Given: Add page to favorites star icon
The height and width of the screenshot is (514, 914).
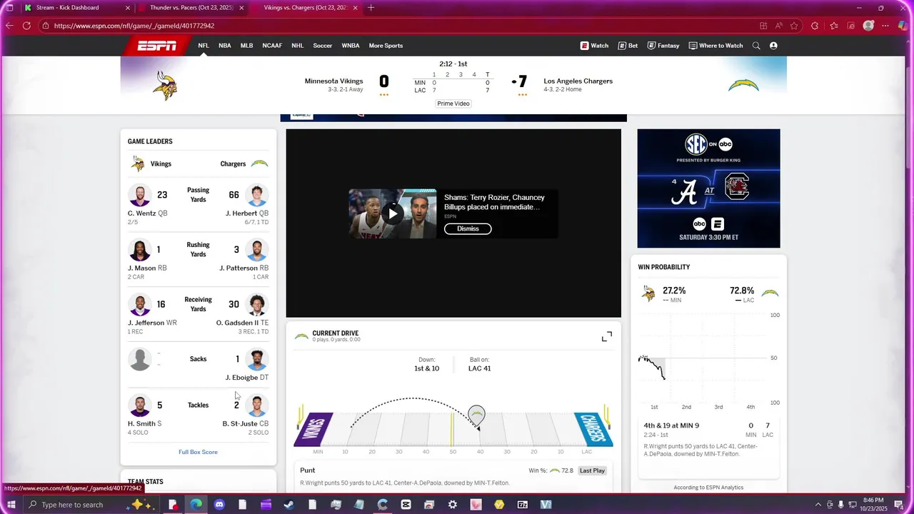Looking at the screenshot, I should (795, 26).
